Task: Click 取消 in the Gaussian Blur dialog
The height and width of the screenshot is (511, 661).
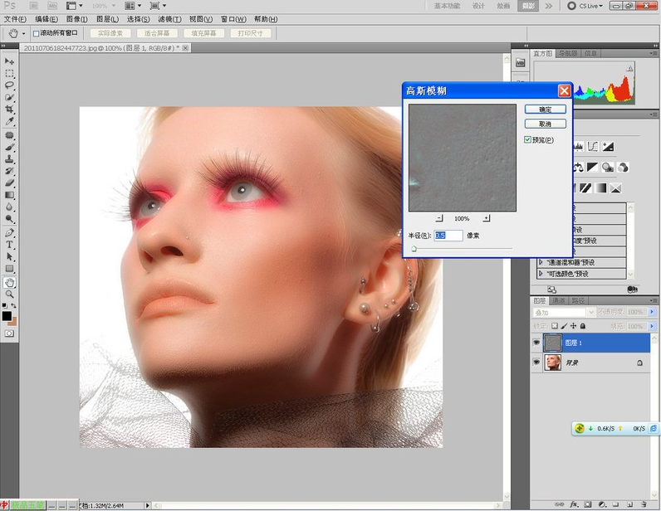Action: click(x=545, y=124)
